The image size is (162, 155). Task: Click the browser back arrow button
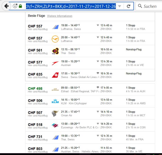[x=6, y=6]
